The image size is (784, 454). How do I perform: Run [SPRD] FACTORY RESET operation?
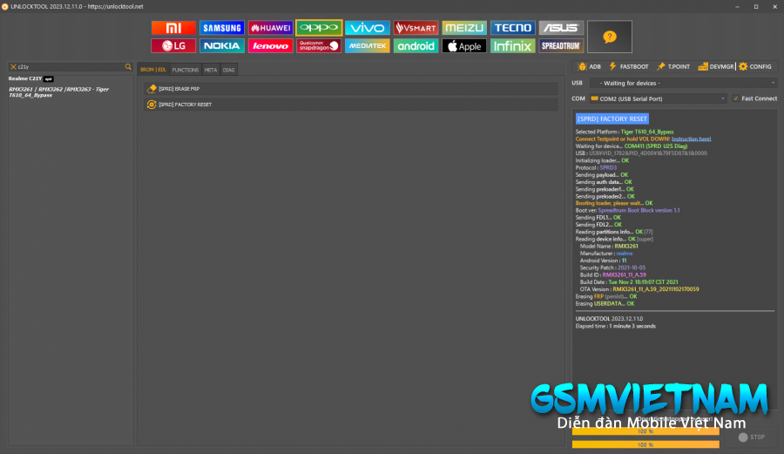(350, 105)
